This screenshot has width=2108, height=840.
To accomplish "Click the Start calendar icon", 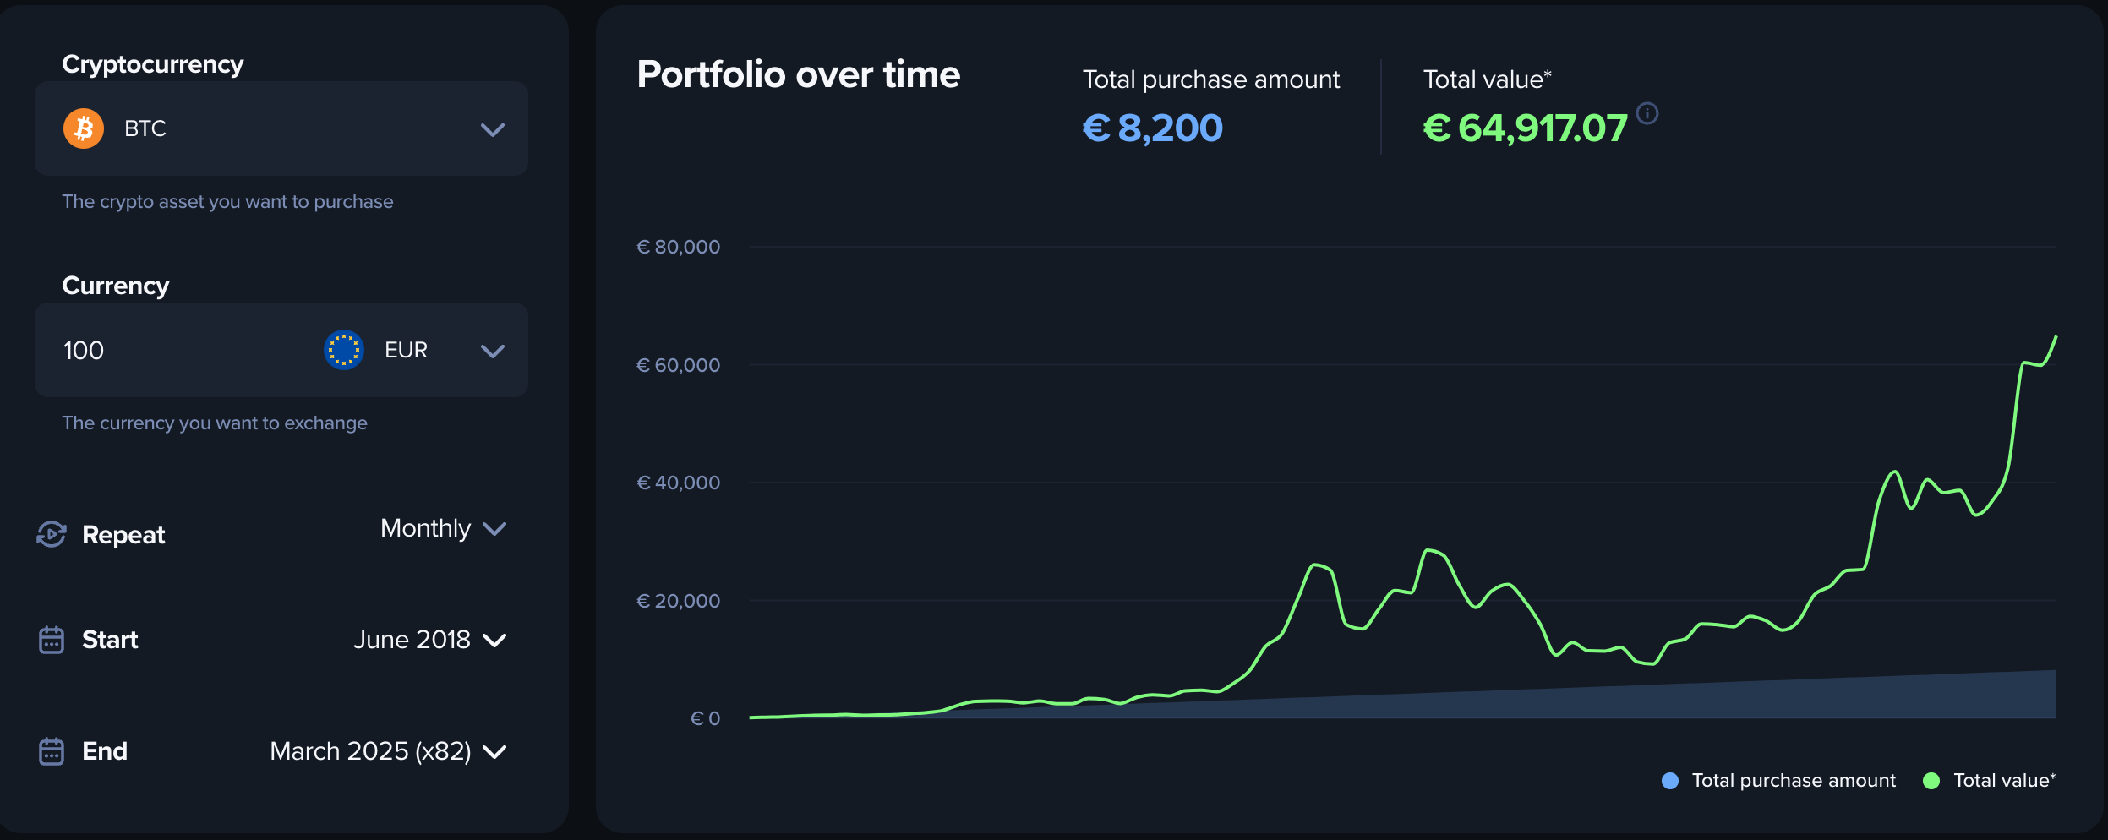I will point(52,640).
